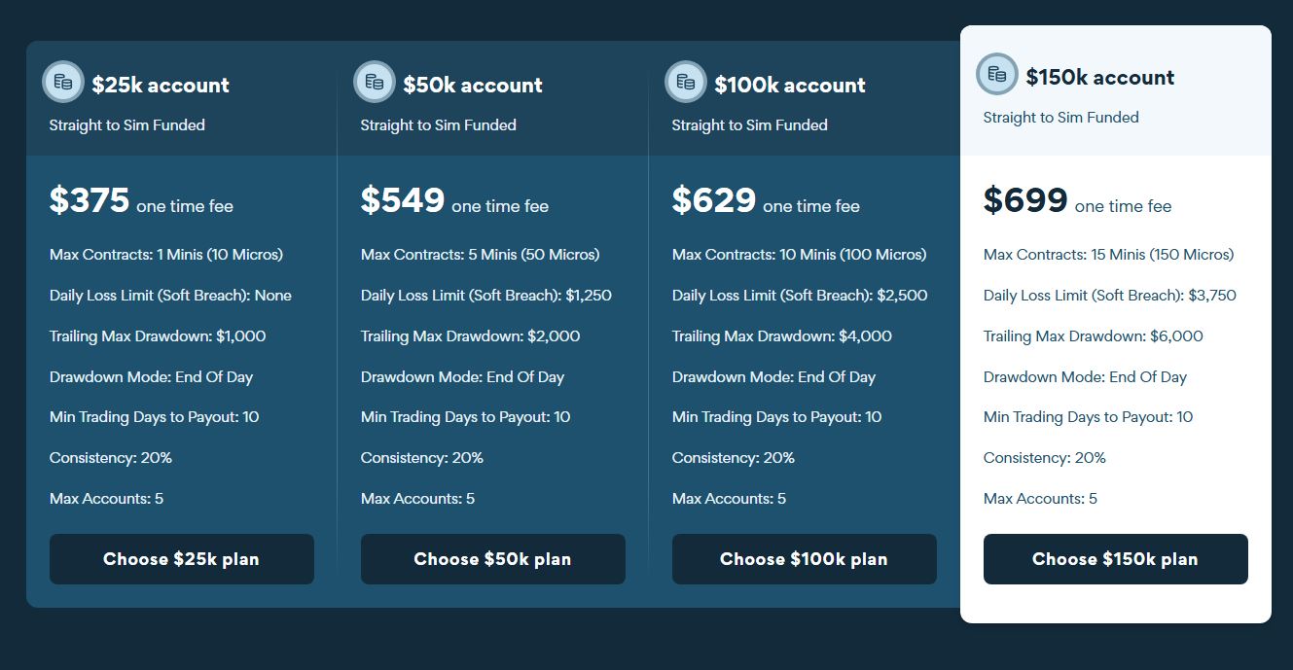1293x670 pixels.
Task: Select the $50k account heading
Action: [x=473, y=86]
